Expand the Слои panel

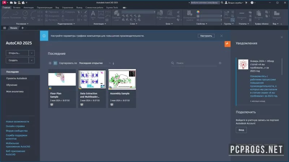click(134, 24)
